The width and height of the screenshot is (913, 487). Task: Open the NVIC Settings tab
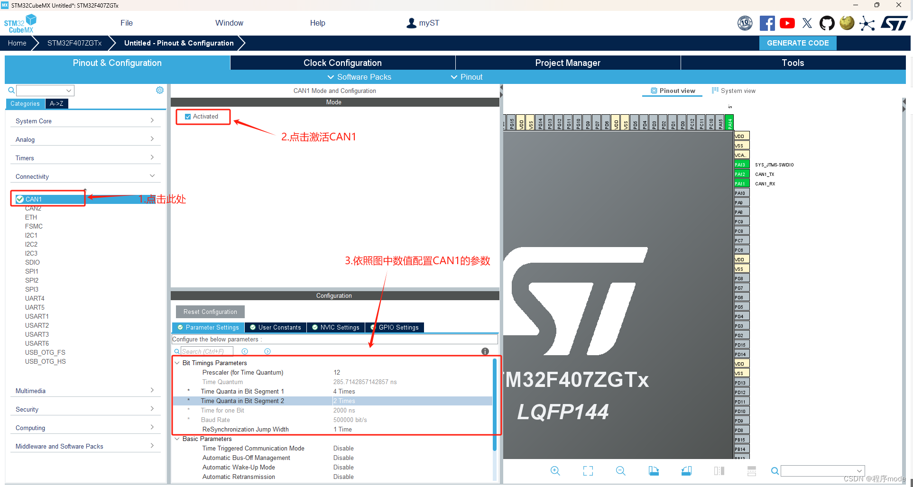[x=336, y=327]
